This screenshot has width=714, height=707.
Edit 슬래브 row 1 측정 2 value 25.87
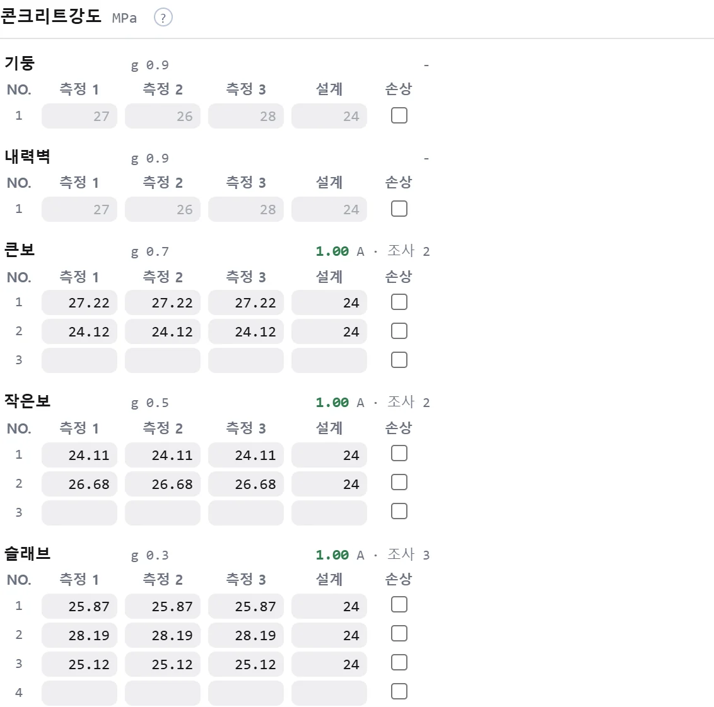[163, 606]
